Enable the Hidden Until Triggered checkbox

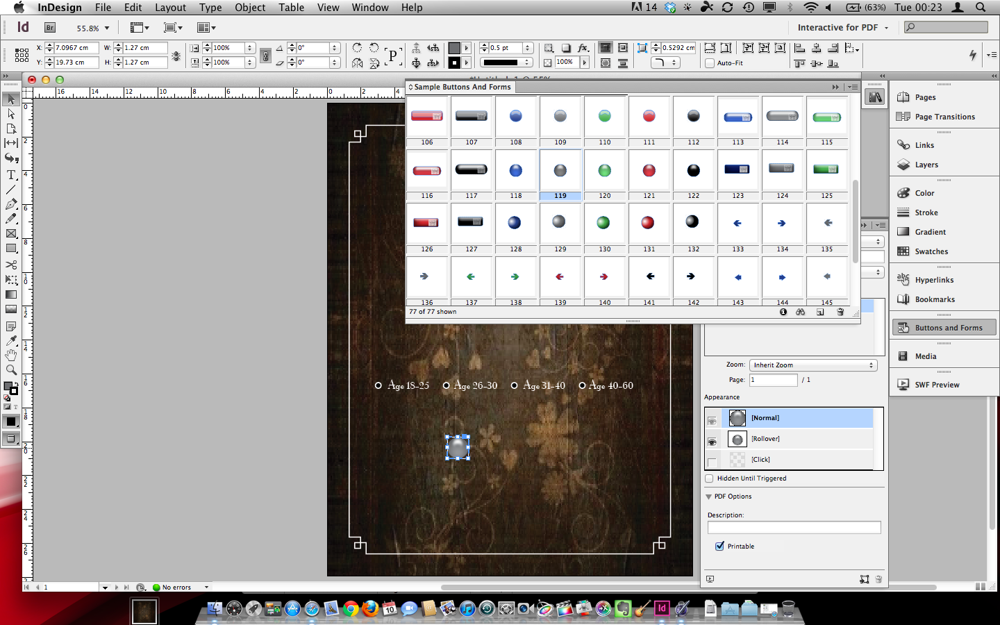tap(709, 478)
